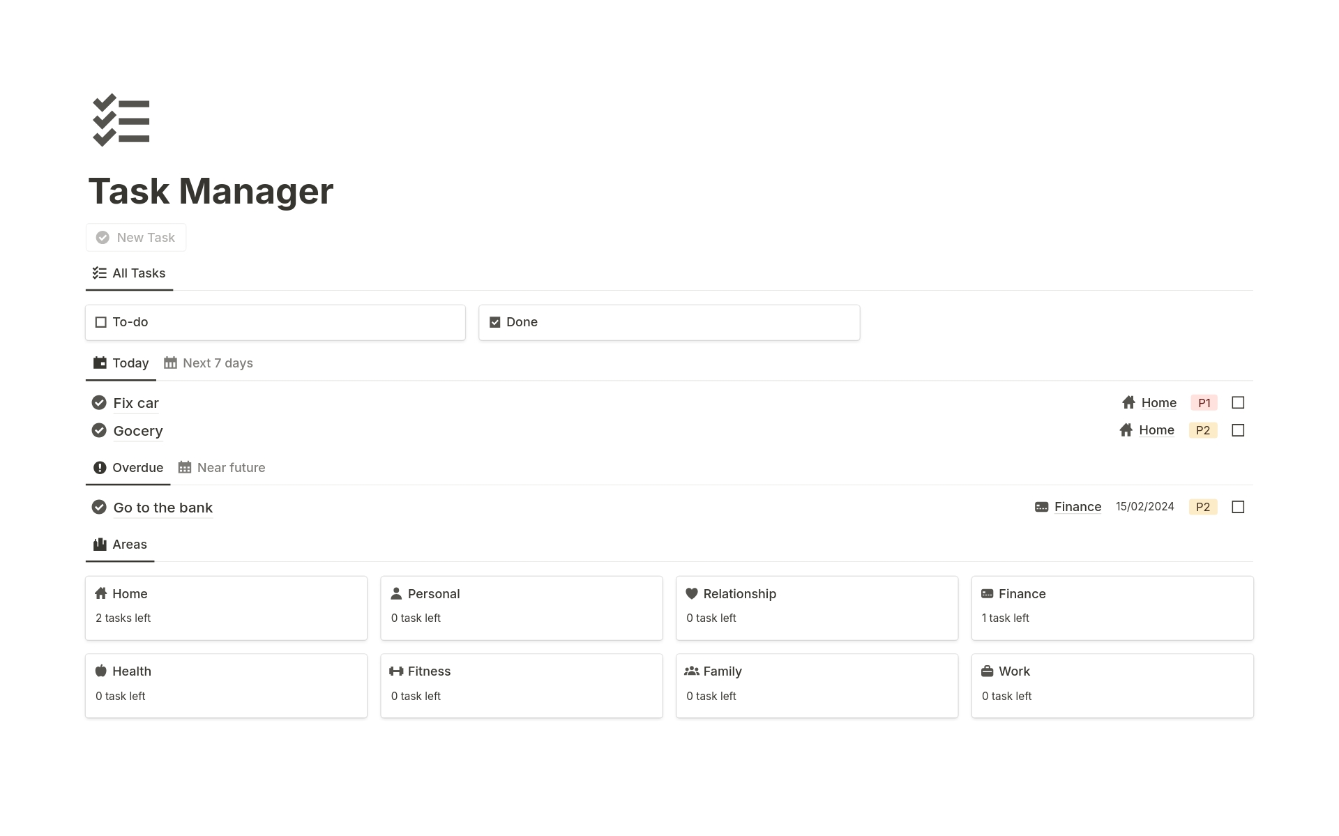
Task: Click the Home area house icon
Action: click(x=101, y=593)
